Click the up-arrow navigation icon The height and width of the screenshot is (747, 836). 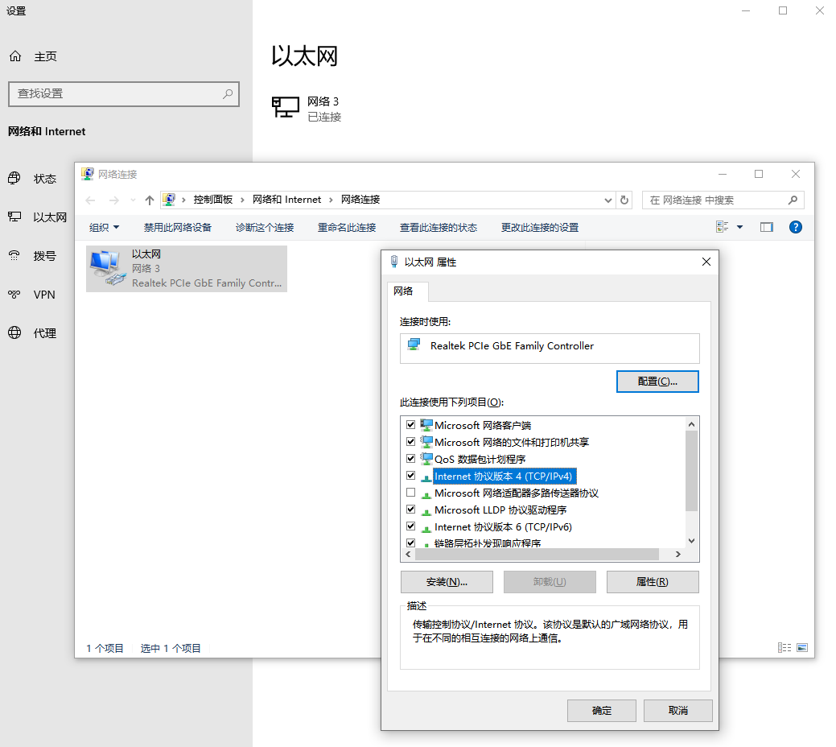click(149, 200)
